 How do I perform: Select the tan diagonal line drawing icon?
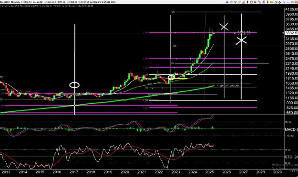click(239, 2)
